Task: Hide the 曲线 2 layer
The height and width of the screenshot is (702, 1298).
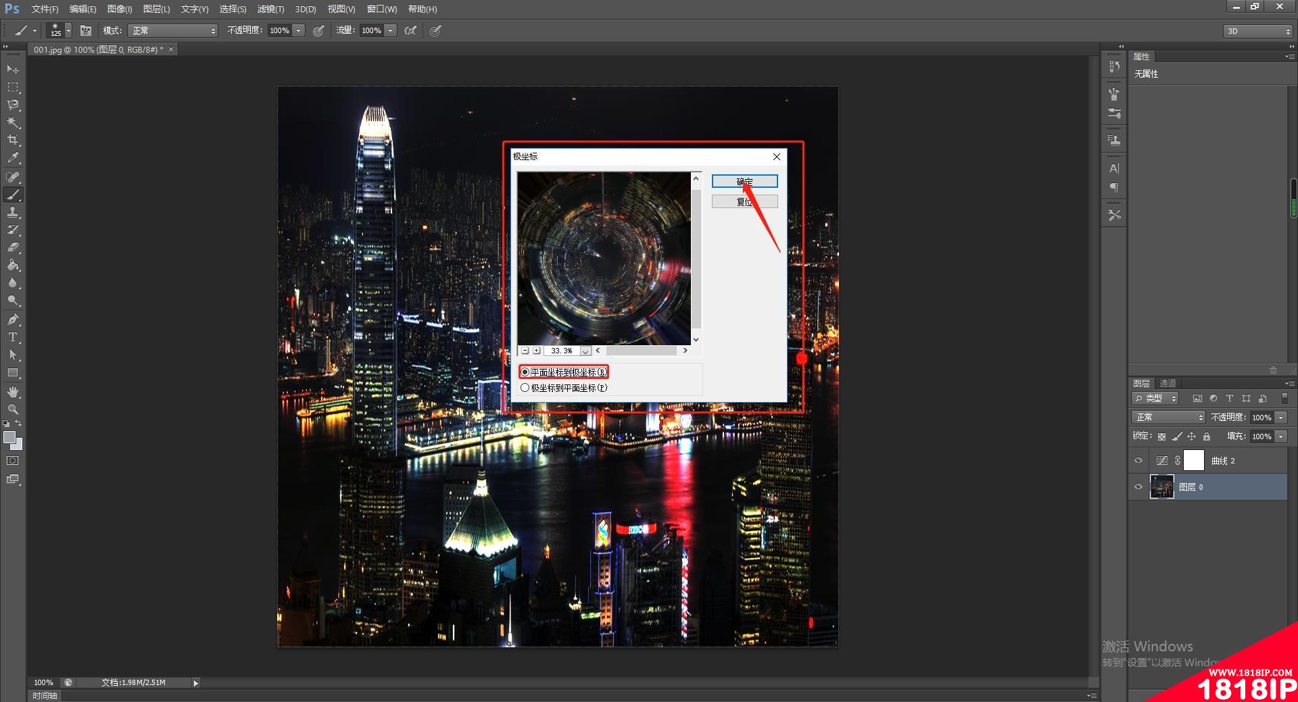Action: (x=1138, y=461)
